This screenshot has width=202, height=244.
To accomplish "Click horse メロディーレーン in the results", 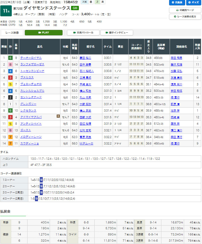I will coord(31,137).
